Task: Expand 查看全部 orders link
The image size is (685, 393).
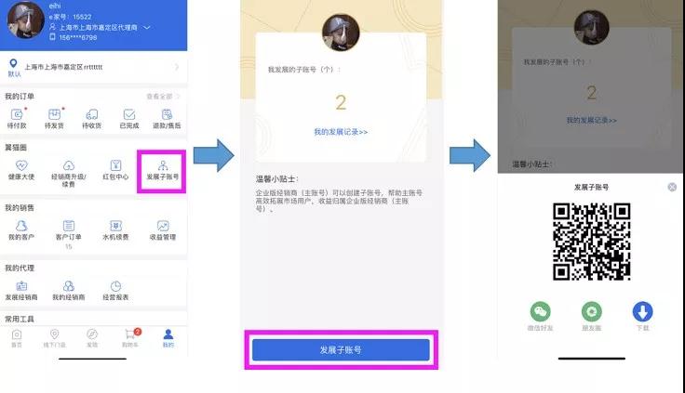Action: point(163,97)
